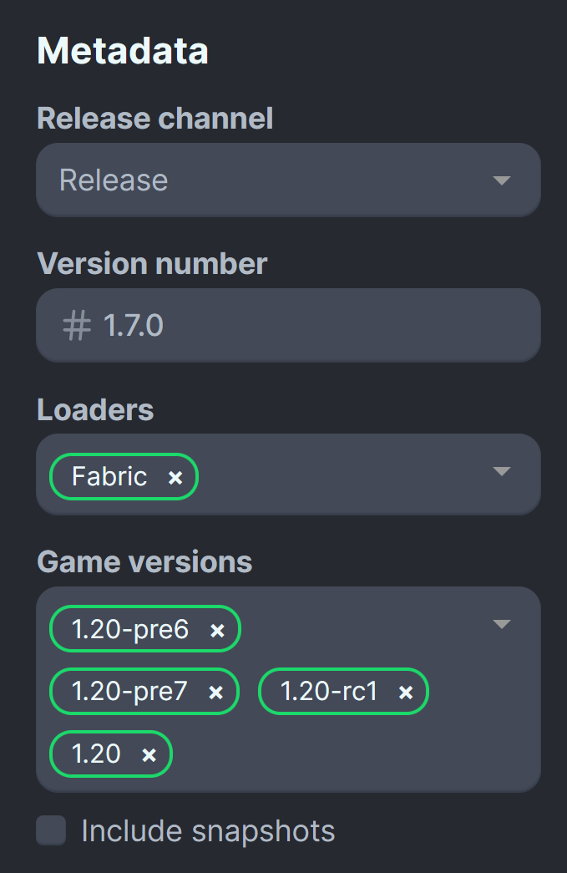
Task: Click the Loaders dropdown chevron
Action: (x=502, y=472)
